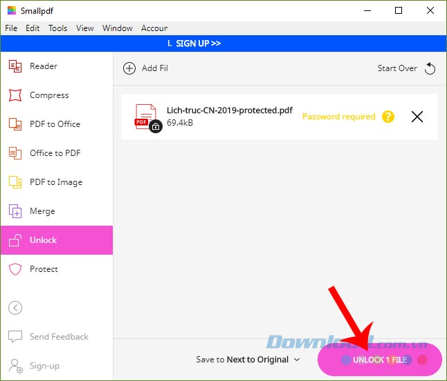Click the Start Over text
This screenshot has height=381, width=447.
click(x=397, y=68)
